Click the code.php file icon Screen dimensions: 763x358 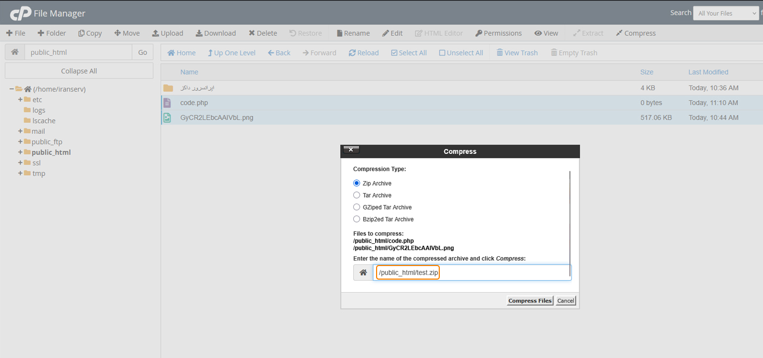pyautogui.click(x=167, y=103)
